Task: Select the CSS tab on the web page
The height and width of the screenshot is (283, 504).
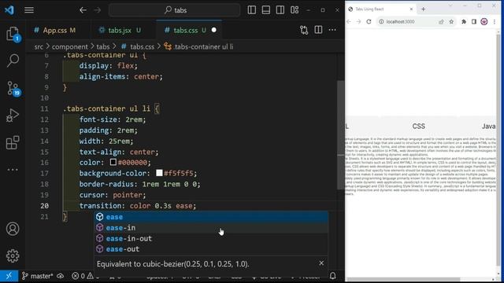Action: click(418, 127)
